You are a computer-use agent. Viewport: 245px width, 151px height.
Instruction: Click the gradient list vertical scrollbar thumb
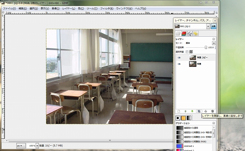[x=214, y=133]
